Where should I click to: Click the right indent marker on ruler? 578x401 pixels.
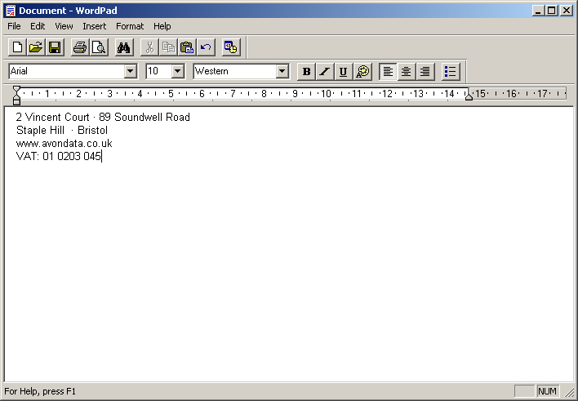469,96
